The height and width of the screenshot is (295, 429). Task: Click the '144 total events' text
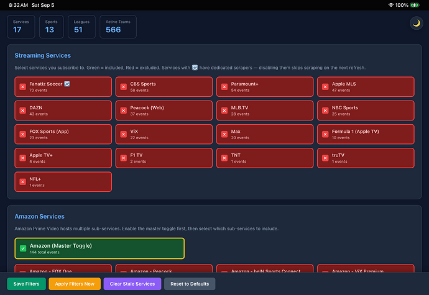coord(45,252)
